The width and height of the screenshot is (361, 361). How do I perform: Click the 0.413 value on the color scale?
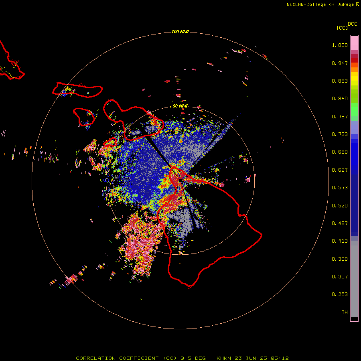click(x=340, y=241)
